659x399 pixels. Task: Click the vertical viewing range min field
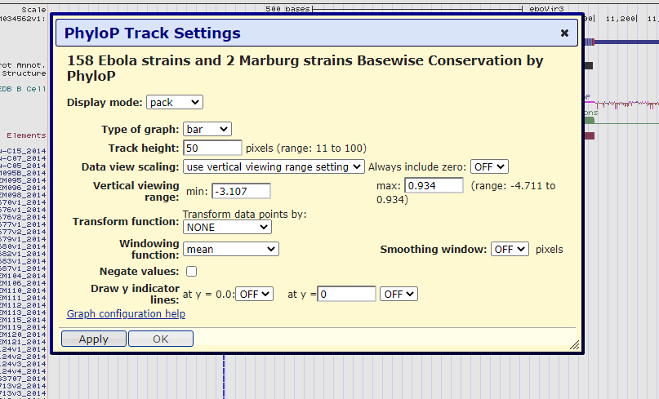[241, 191]
